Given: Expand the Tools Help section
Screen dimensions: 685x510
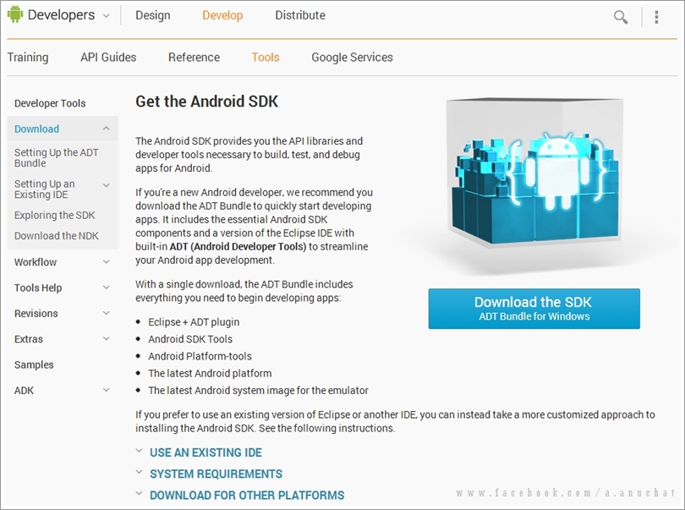Looking at the screenshot, I should pos(107,288).
